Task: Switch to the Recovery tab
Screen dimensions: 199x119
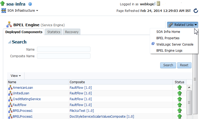Action: (x=72, y=32)
